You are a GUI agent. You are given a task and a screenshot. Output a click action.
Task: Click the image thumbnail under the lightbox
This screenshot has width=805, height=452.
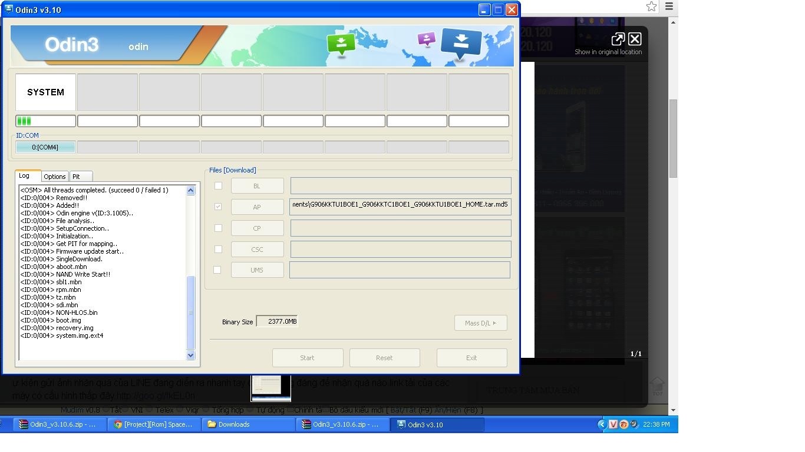270,388
